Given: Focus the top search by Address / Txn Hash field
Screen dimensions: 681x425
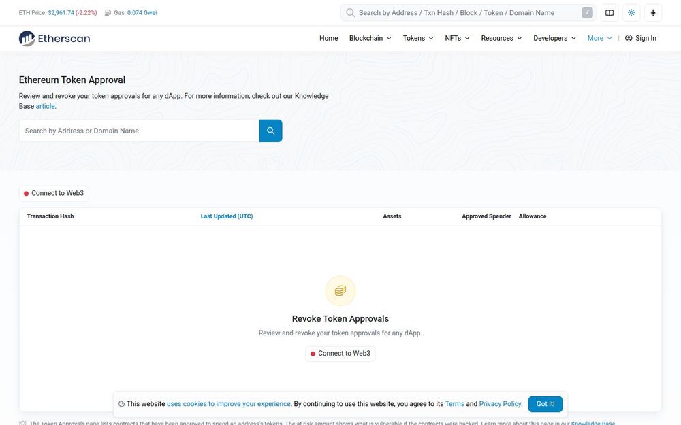Looking at the screenshot, I should 469,12.
